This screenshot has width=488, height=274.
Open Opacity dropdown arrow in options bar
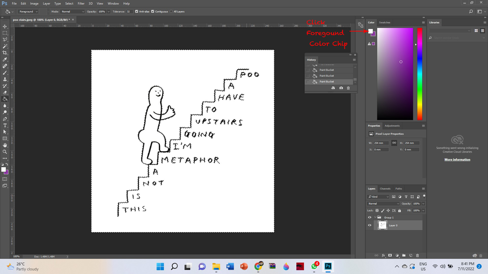108,12
